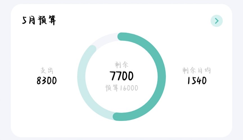Click the digits 16000 in the budget line
243x140 pixels.
click(129, 88)
